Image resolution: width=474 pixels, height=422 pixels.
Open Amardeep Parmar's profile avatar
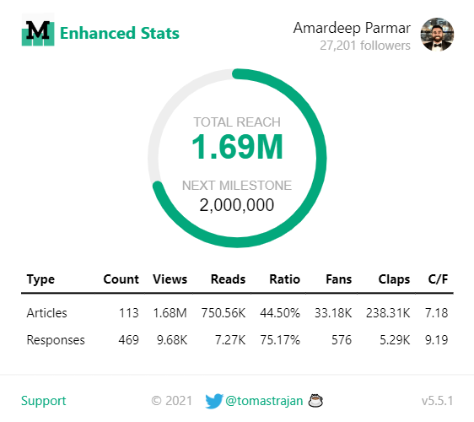coord(437,34)
